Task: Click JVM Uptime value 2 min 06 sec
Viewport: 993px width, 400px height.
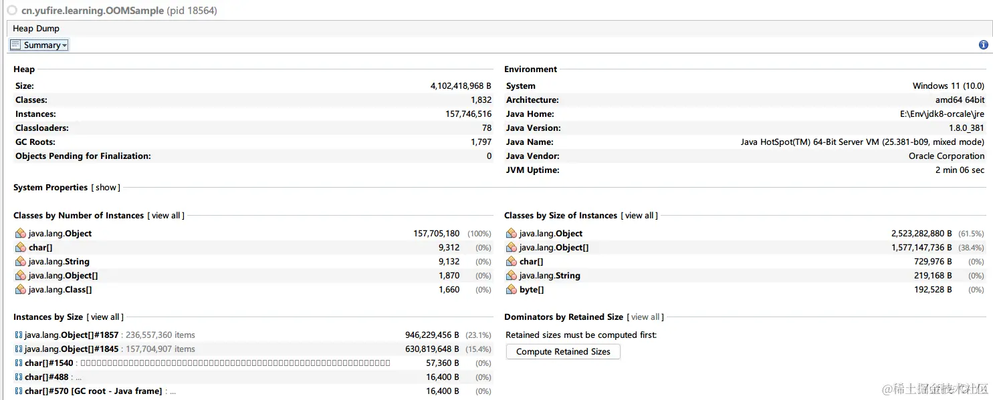Action: pyautogui.click(x=960, y=170)
